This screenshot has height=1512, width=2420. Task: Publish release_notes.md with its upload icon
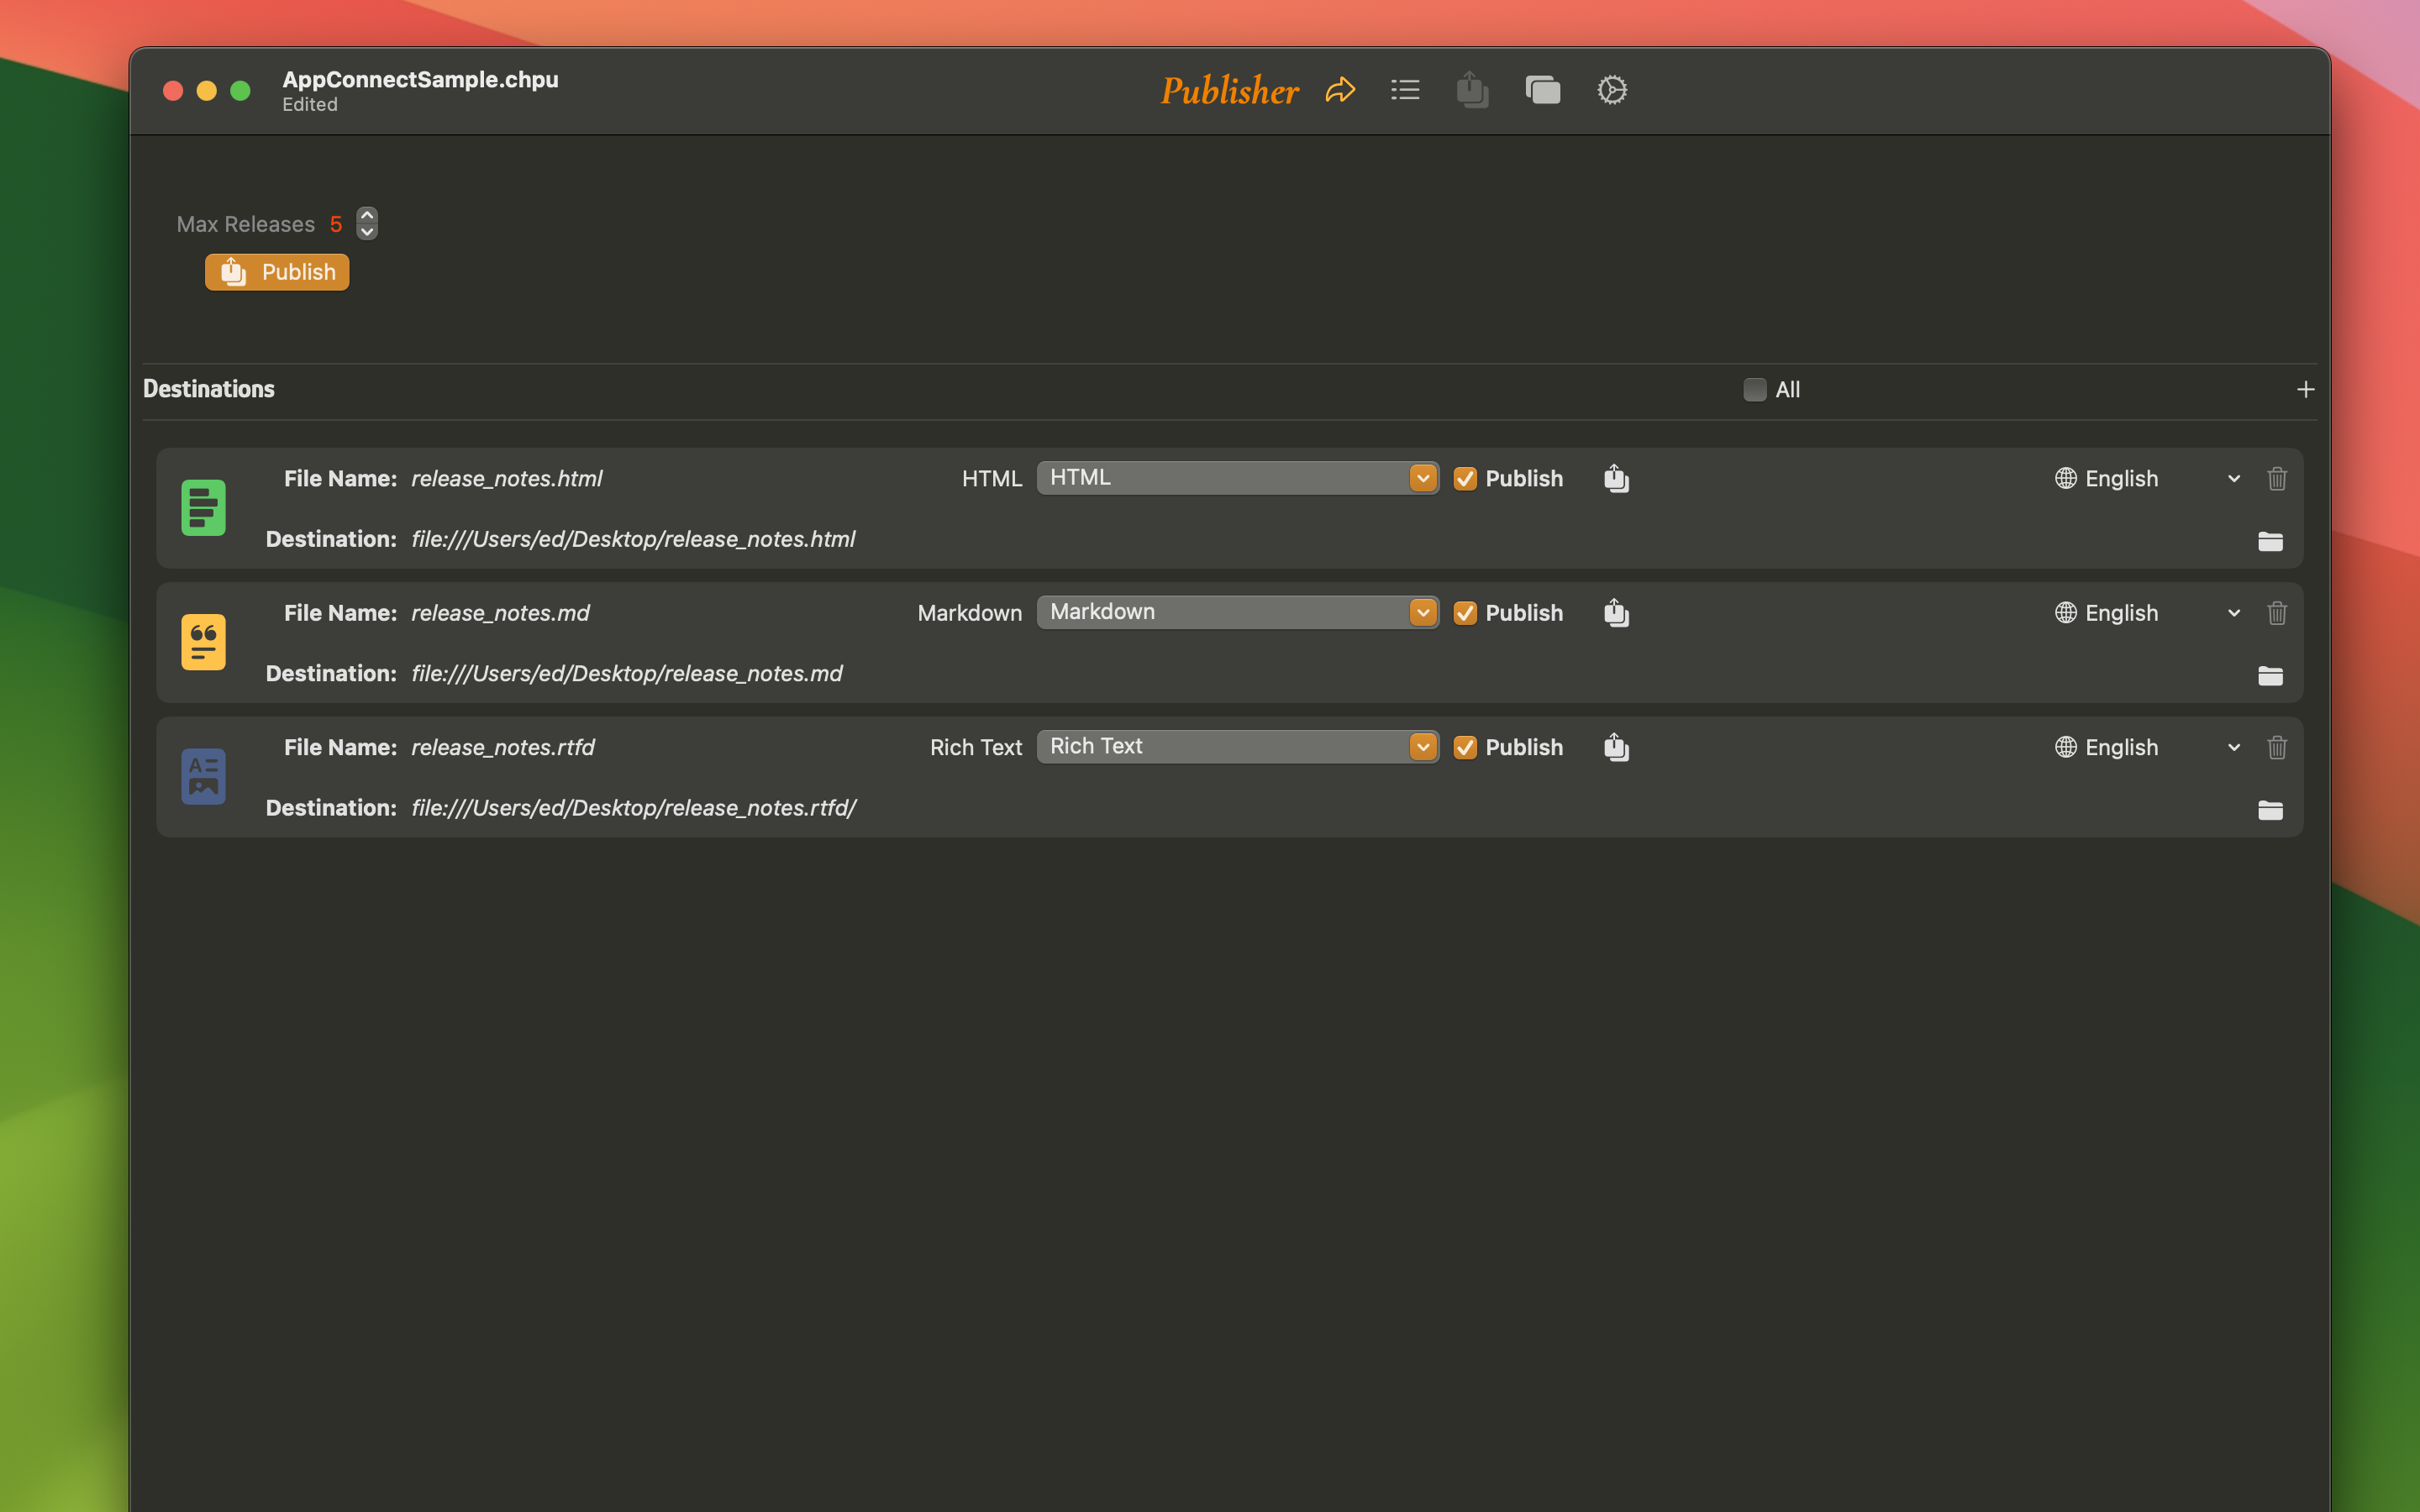[x=1616, y=612]
